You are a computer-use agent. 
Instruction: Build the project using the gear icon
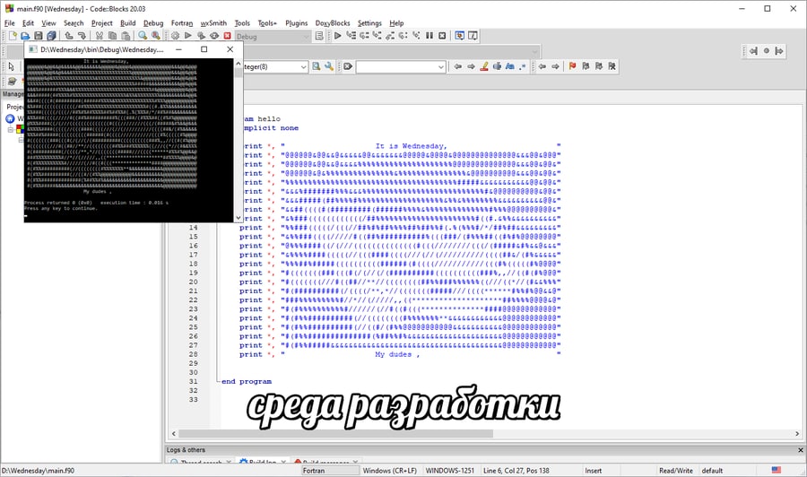tap(175, 36)
